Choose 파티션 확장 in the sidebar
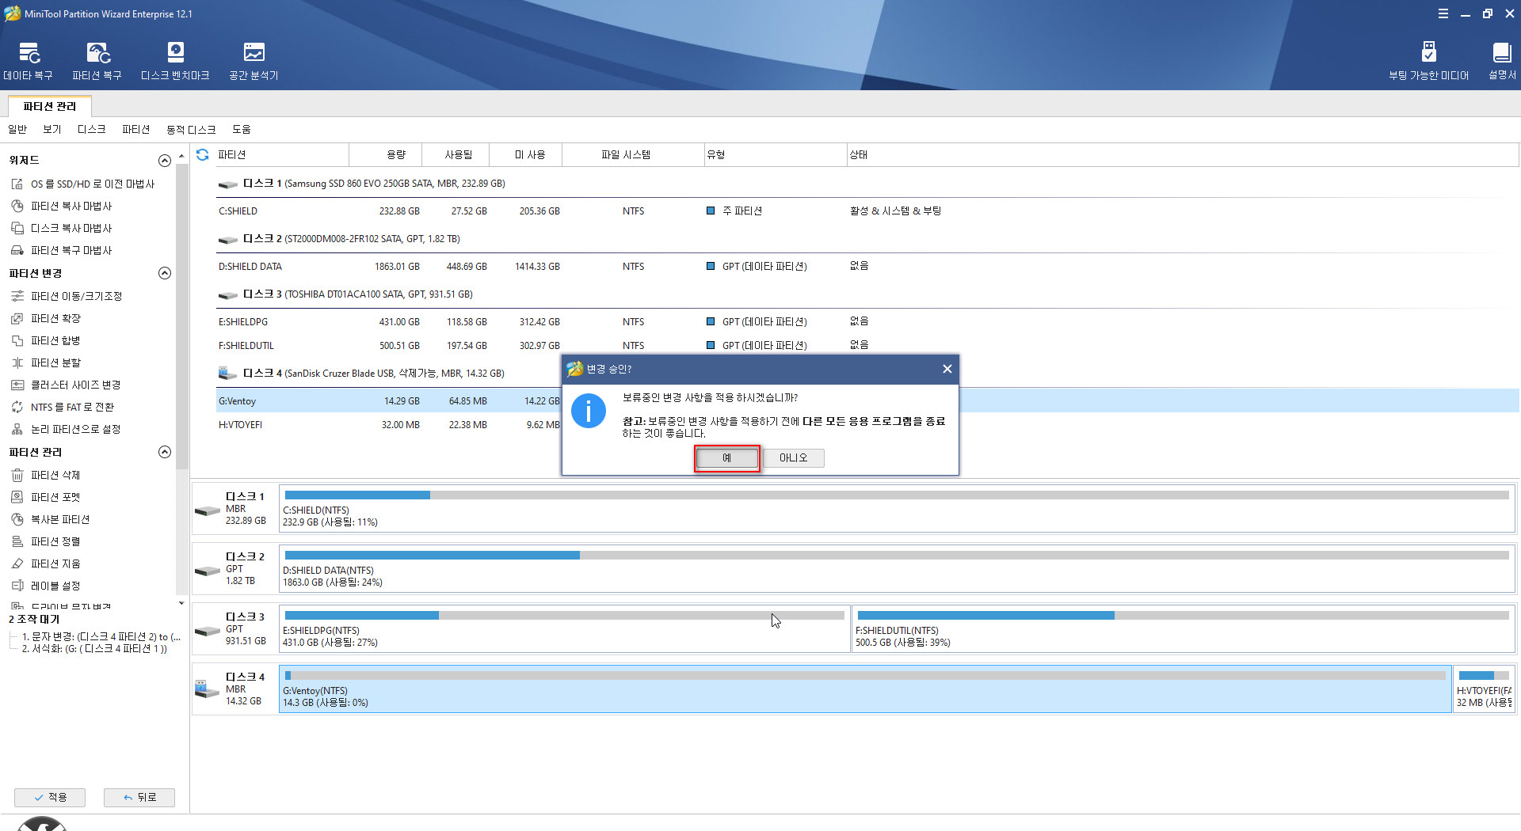The height and width of the screenshot is (831, 1521). pos(47,318)
